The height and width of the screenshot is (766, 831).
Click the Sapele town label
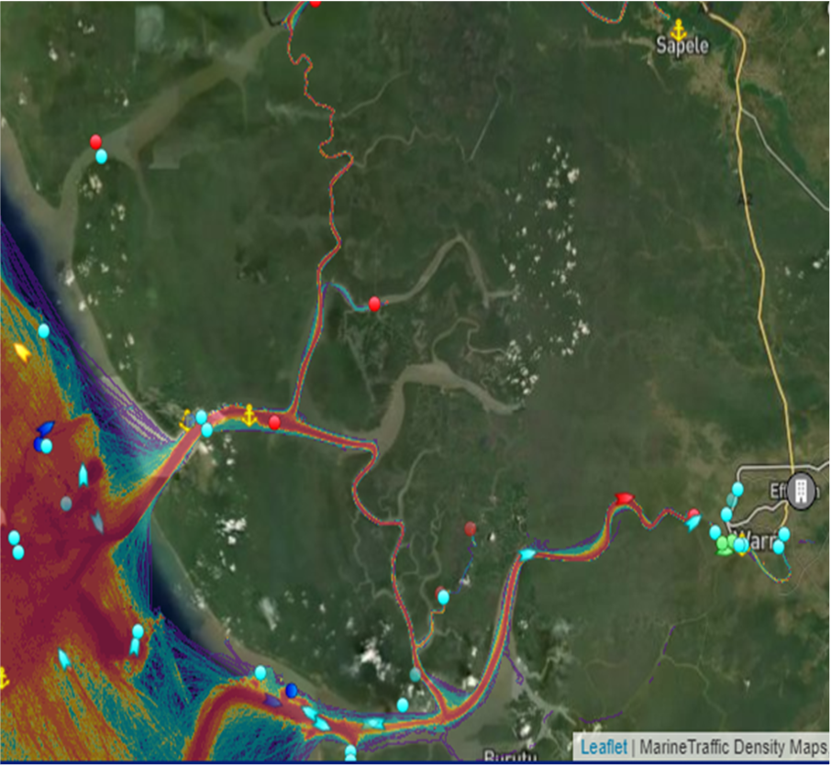[x=681, y=46]
